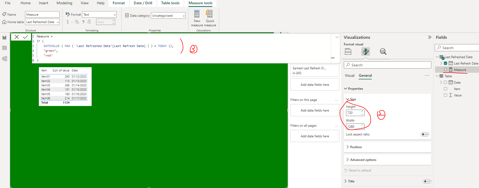Open more options ellipsis beside General tab
The image size is (479, 188).
[427, 75]
